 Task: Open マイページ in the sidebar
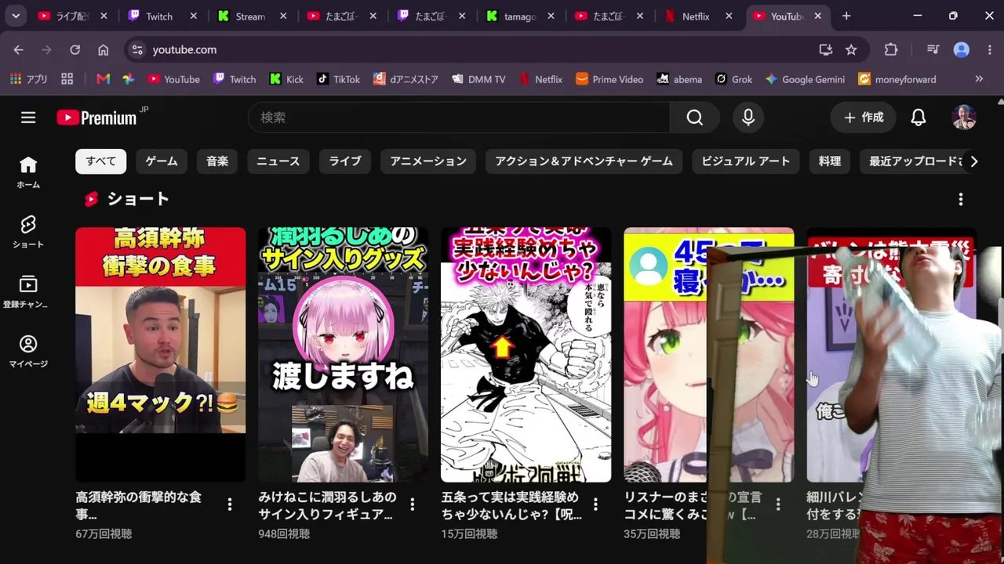coord(28,351)
